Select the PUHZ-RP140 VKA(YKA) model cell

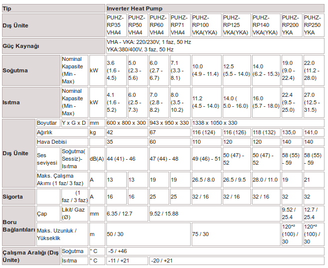click(266, 25)
